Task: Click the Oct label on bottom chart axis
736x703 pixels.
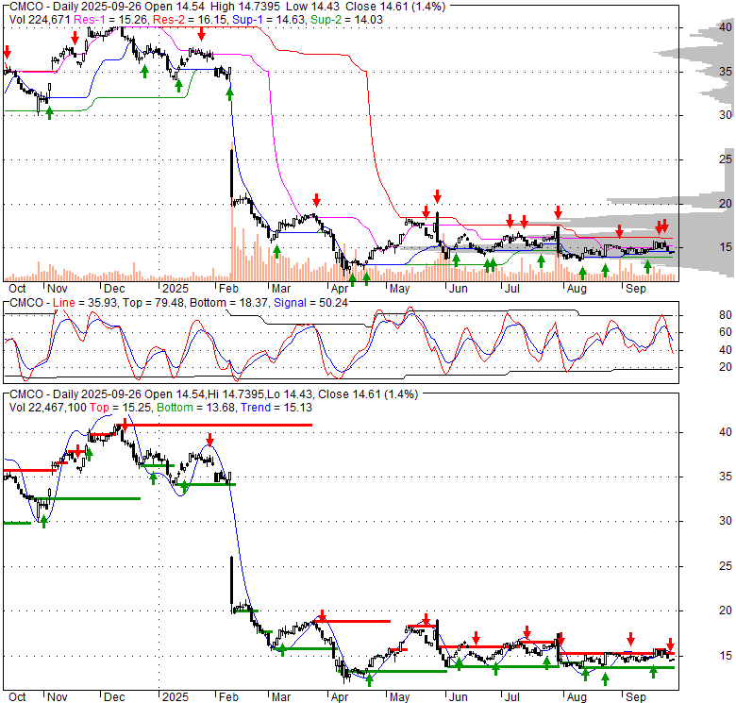Action: [x=17, y=697]
